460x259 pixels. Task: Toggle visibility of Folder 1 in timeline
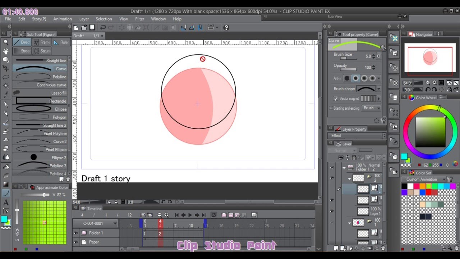tap(76, 233)
